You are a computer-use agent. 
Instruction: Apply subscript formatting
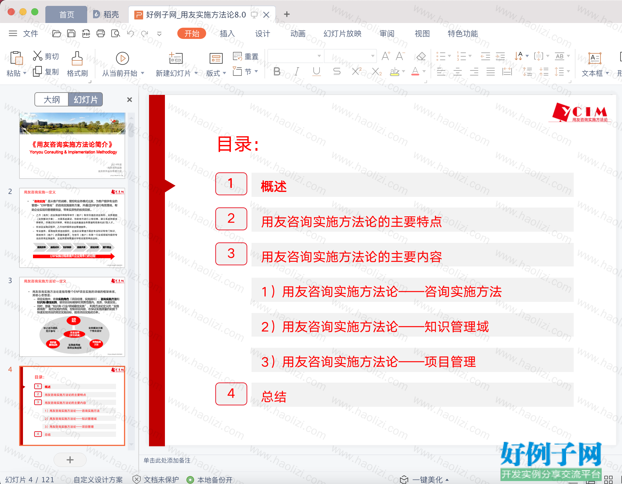[377, 71]
